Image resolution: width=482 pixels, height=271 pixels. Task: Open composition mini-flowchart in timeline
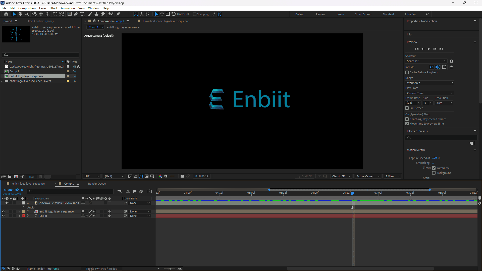point(120,191)
